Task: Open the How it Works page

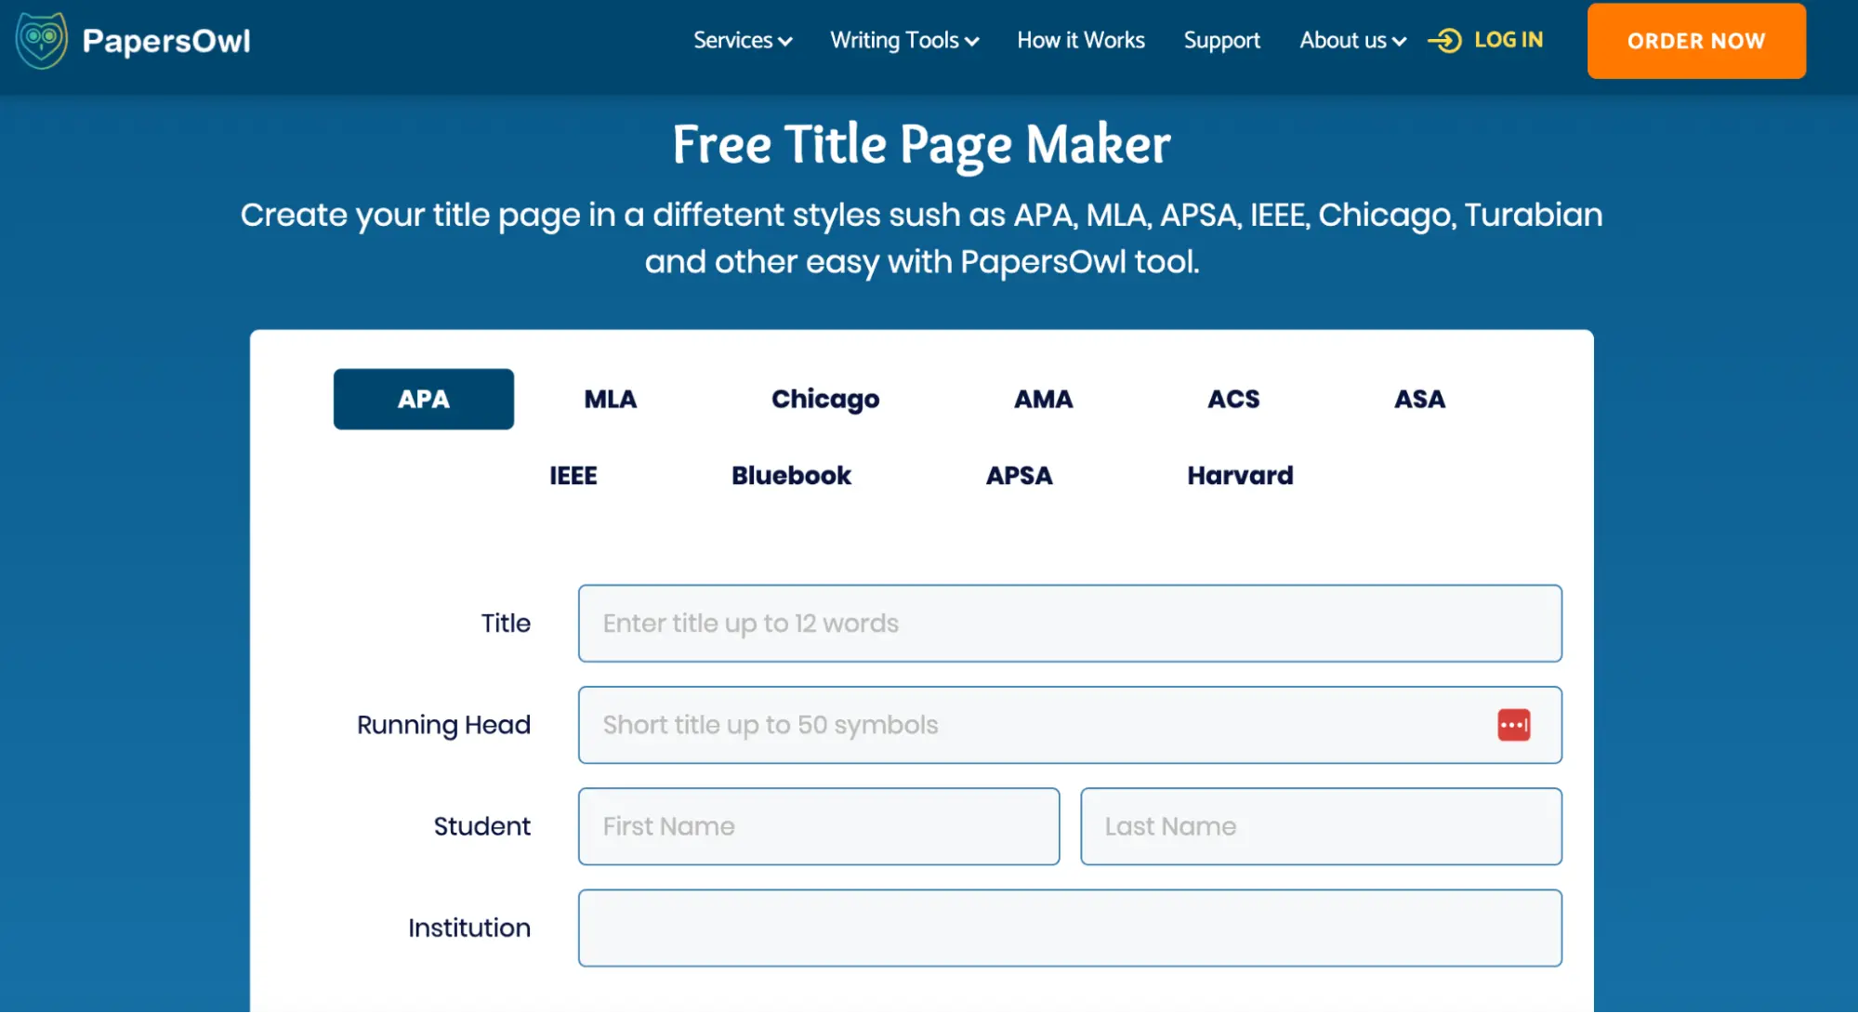Action: pyautogui.click(x=1081, y=41)
